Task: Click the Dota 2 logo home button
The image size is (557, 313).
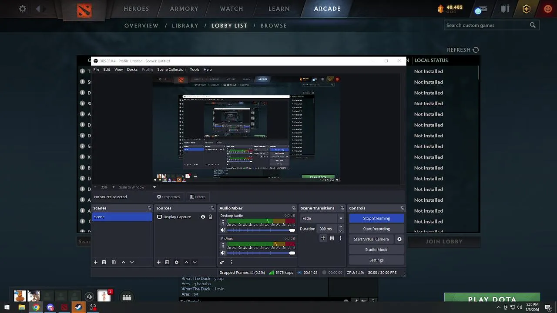Action: (x=84, y=10)
